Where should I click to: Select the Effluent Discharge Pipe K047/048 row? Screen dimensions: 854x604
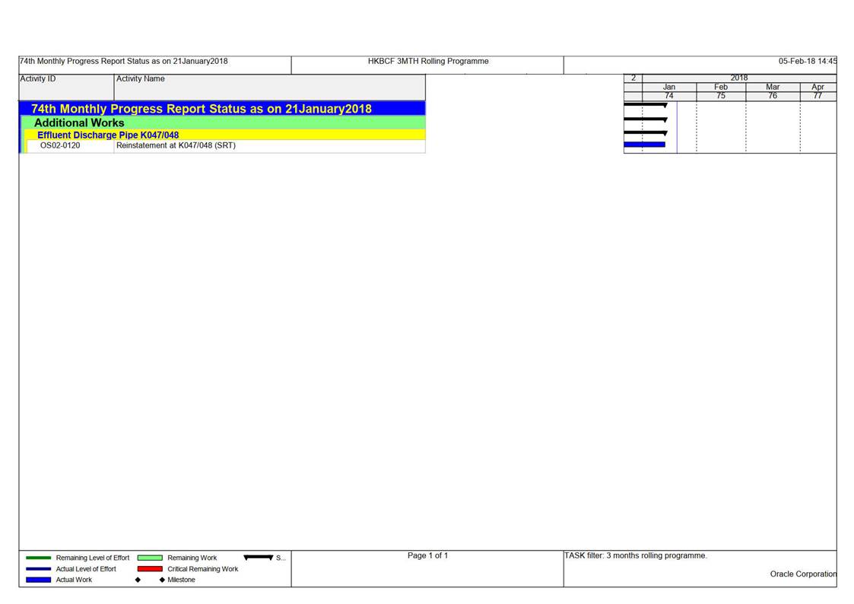pyautogui.click(x=226, y=135)
